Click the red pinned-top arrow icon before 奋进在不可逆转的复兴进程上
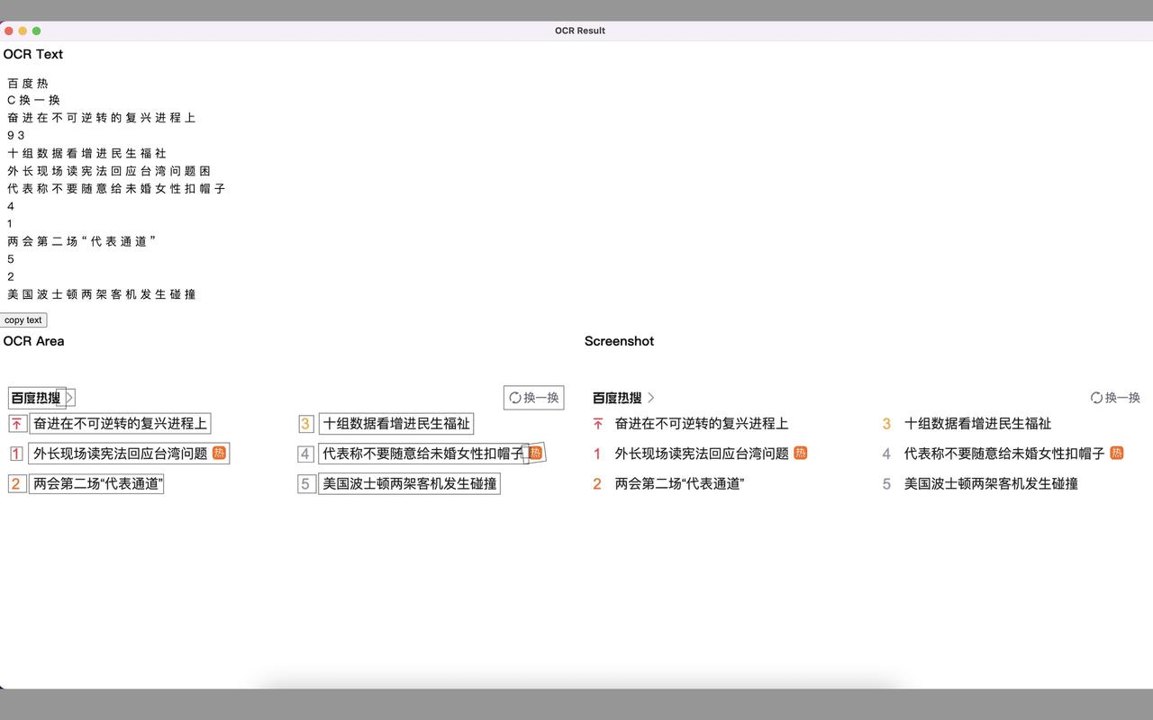Image resolution: width=1153 pixels, height=720 pixels. pyautogui.click(x=15, y=423)
